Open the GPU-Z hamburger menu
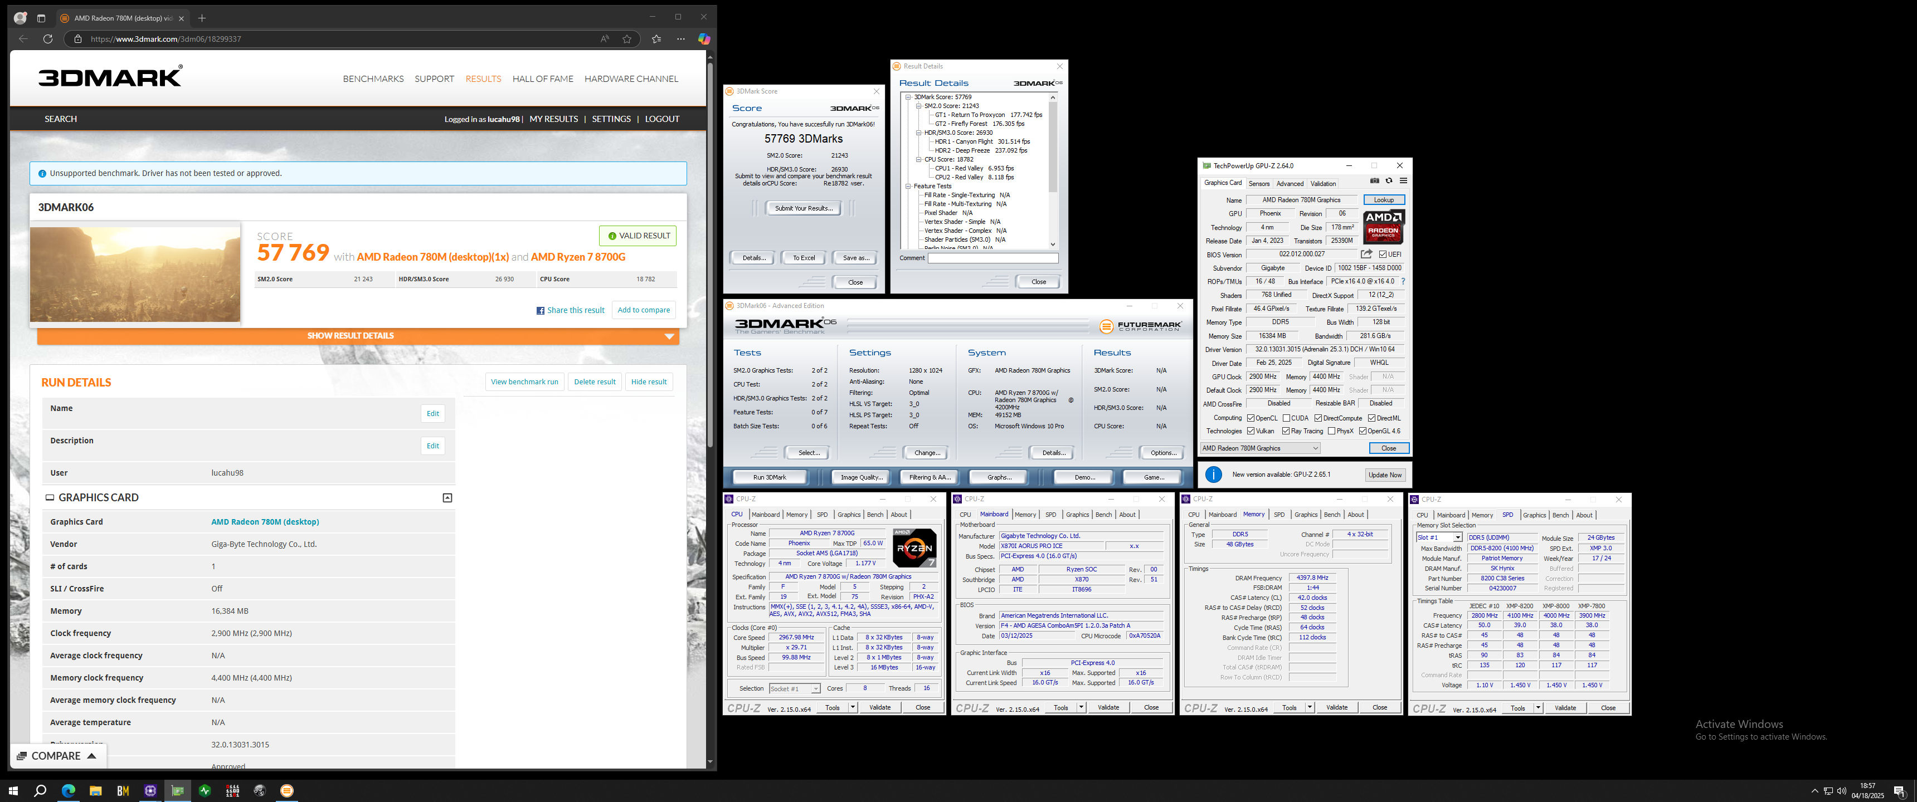 (1403, 181)
